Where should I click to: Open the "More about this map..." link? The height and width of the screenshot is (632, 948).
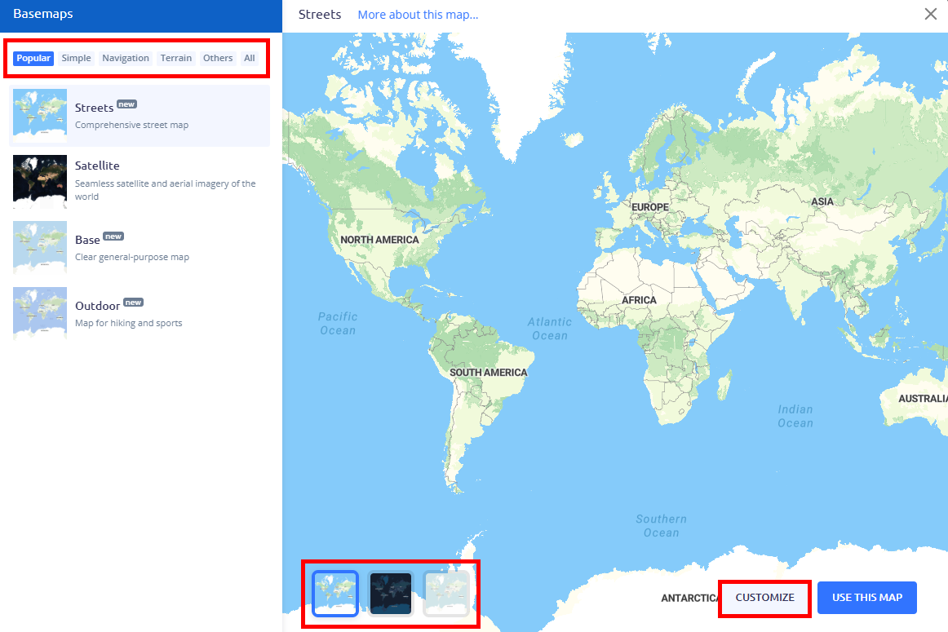click(x=418, y=14)
